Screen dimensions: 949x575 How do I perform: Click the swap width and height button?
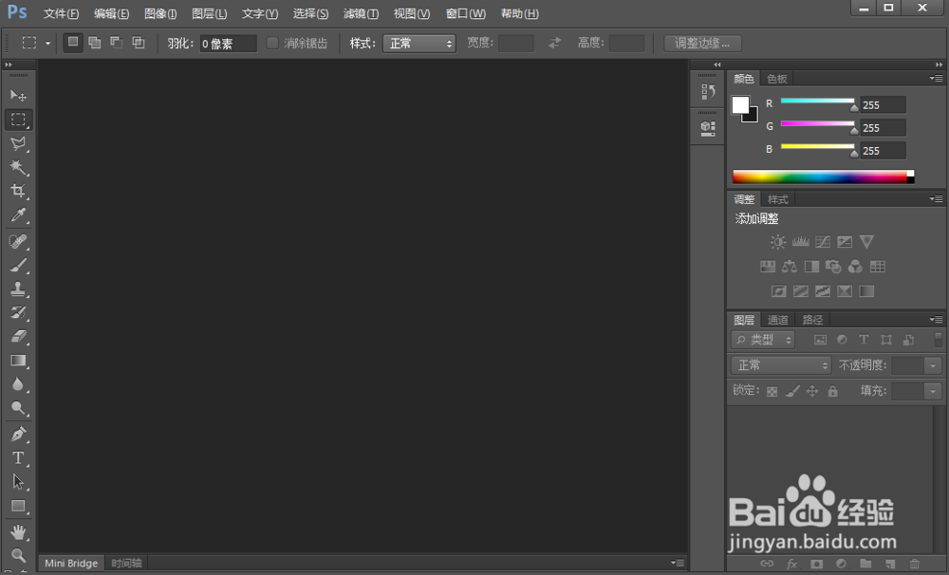555,43
